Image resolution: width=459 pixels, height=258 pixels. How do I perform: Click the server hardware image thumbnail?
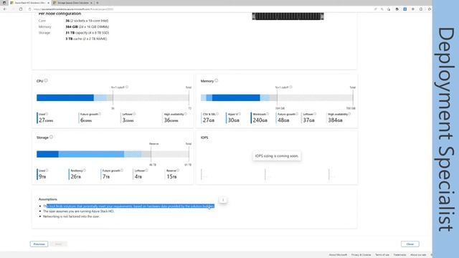pyautogui.click(x=288, y=16)
